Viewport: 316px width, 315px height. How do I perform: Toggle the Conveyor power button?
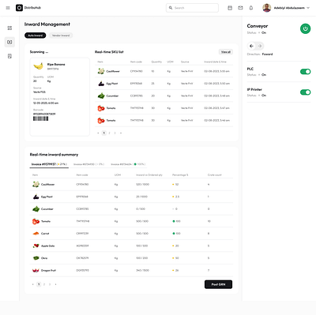click(305, 28)
